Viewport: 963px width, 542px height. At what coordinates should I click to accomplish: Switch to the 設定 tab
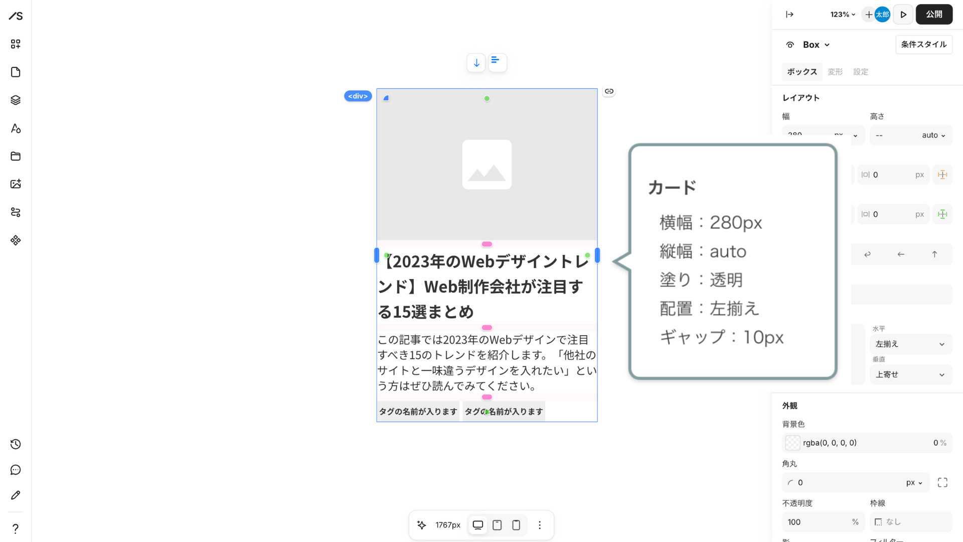(861, 72)
